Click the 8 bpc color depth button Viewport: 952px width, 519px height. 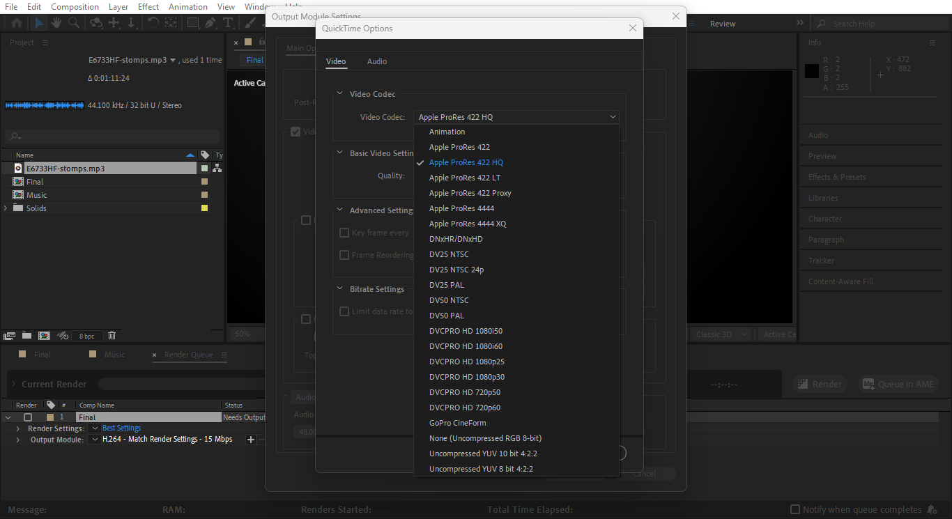pyautogui.click(x=87, y=335)
